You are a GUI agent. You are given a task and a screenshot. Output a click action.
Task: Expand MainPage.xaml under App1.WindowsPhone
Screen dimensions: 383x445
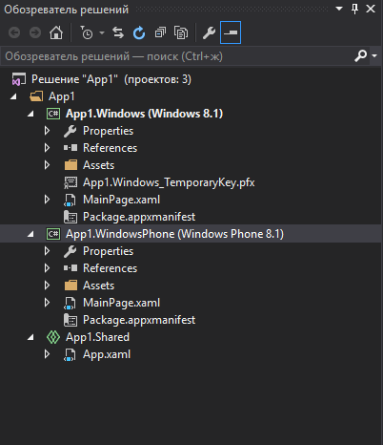pyautogui.click(x=47, y=303)
